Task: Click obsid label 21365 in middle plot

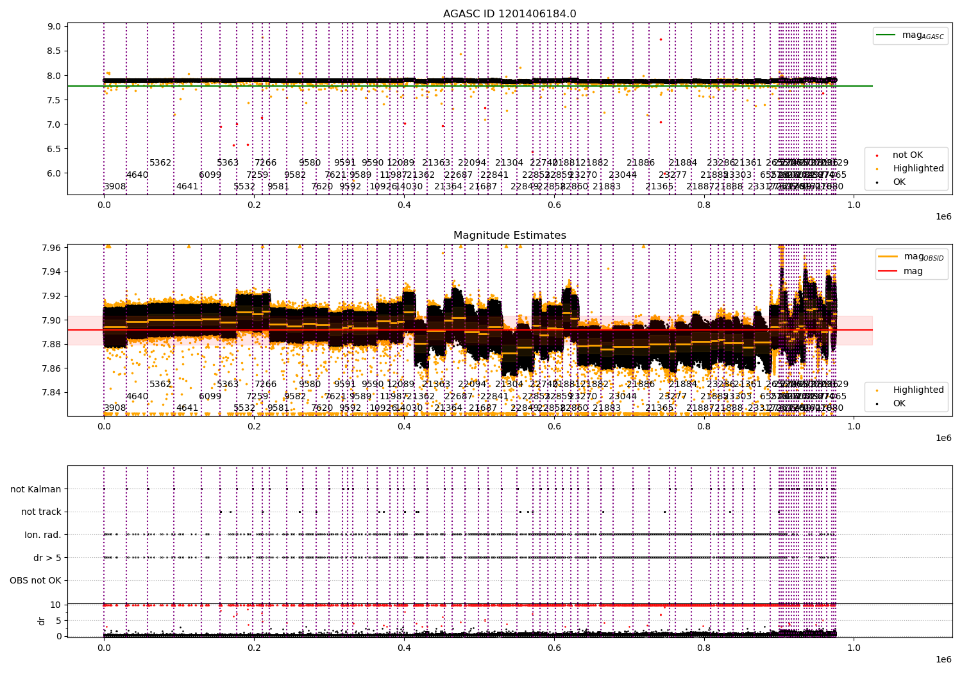Action: click(x=659, y=408)
